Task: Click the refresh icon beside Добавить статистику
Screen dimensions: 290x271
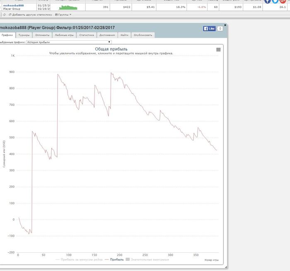Action: click(x=5, y=15)
